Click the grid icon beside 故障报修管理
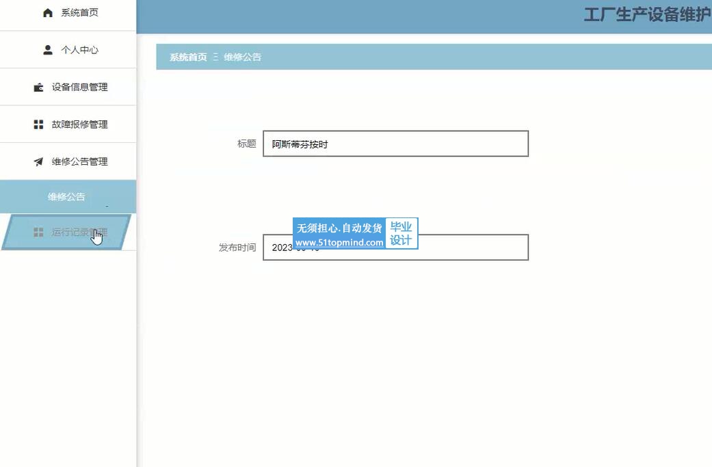This screenshot has width=712, height=467. 39,124
